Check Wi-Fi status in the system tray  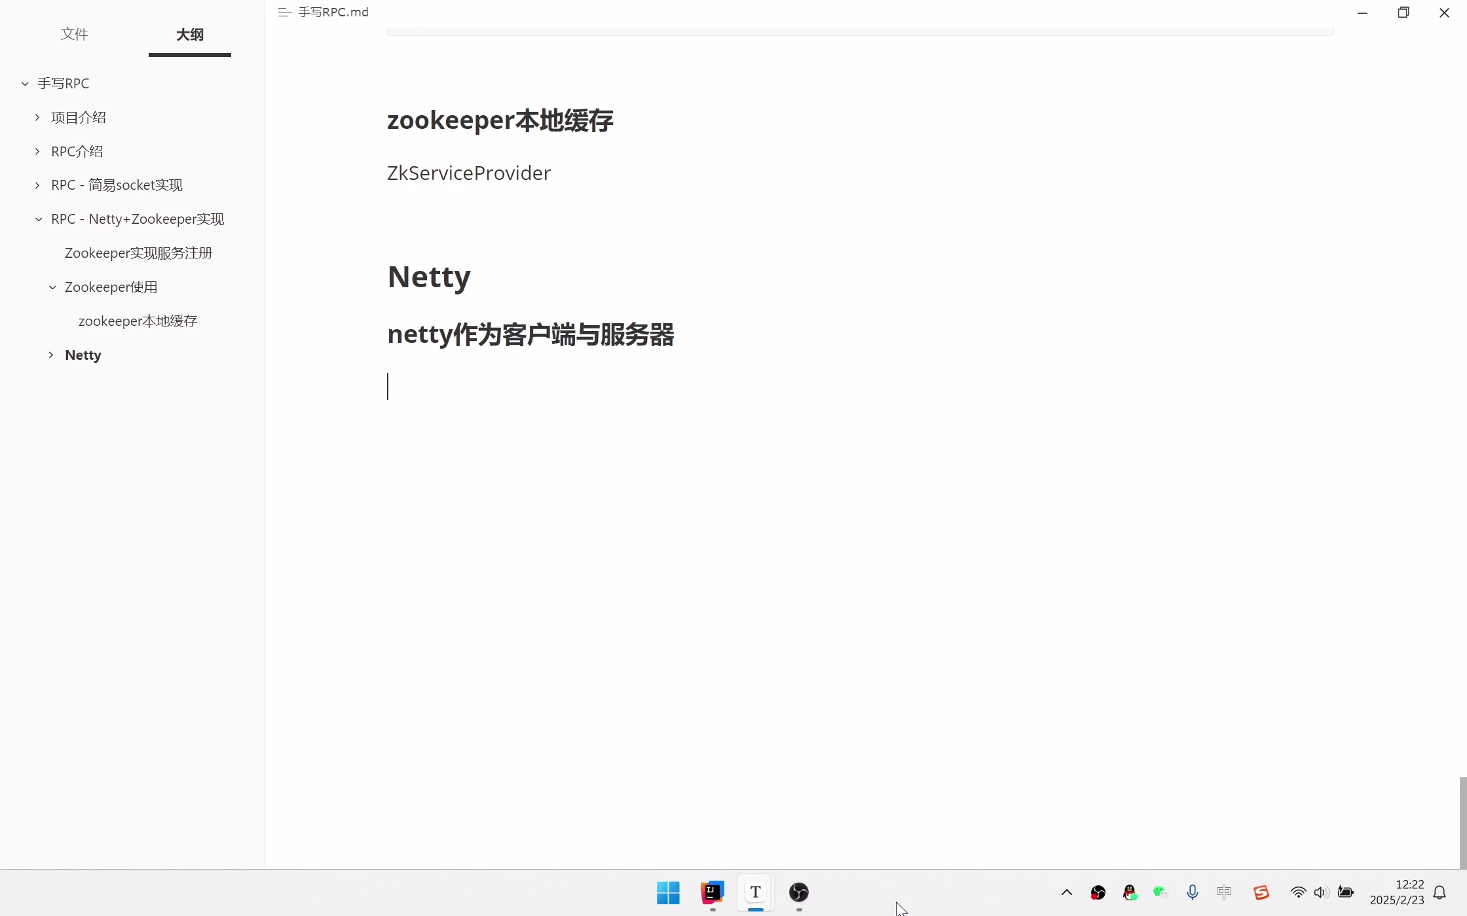click(x=1298, y=892)
